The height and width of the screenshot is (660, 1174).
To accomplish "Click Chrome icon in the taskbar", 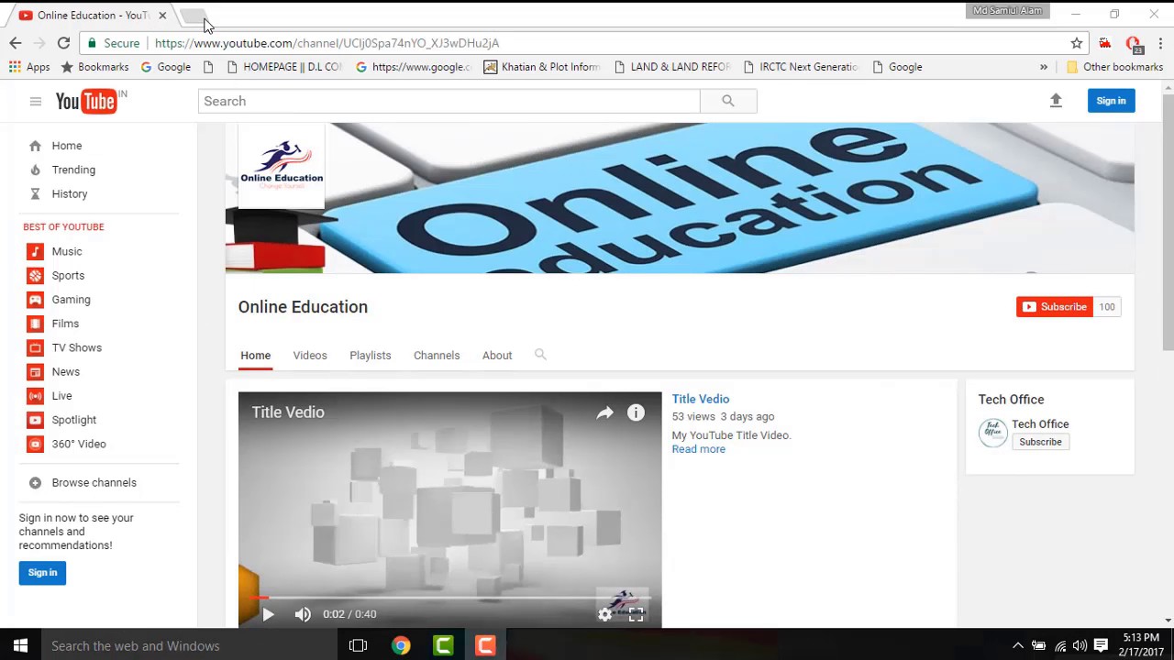I will (x=401, y=646).
